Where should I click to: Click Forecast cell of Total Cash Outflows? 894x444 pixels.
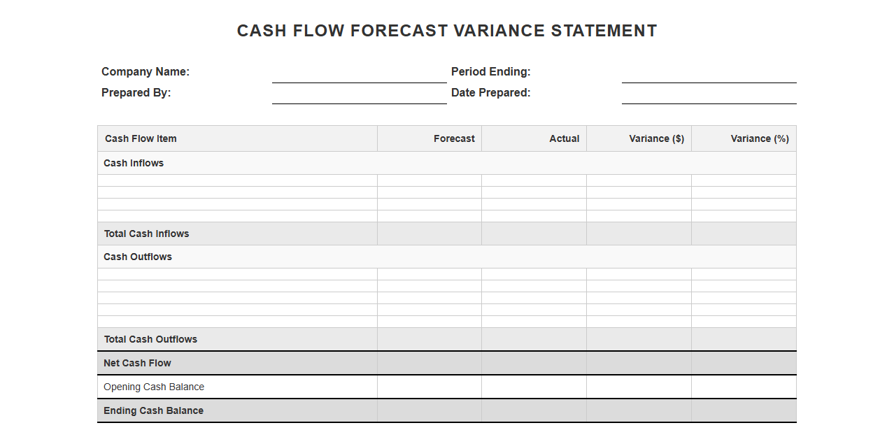[x=430, y=339]
